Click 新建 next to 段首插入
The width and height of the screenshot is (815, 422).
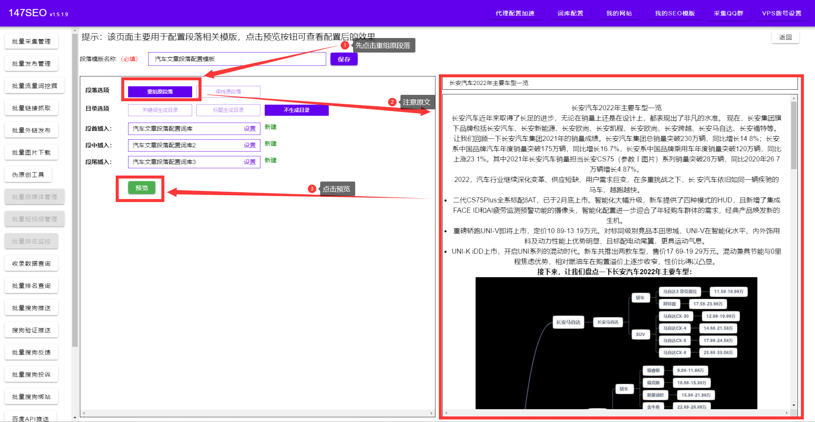tap(271, 127)
